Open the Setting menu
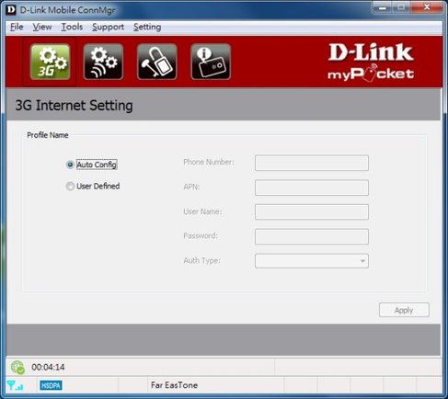 [x=147, y=27]
